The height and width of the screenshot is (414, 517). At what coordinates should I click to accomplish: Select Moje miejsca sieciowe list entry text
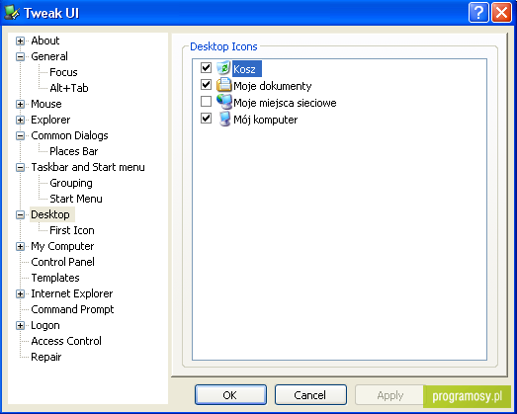coord(285,103)
